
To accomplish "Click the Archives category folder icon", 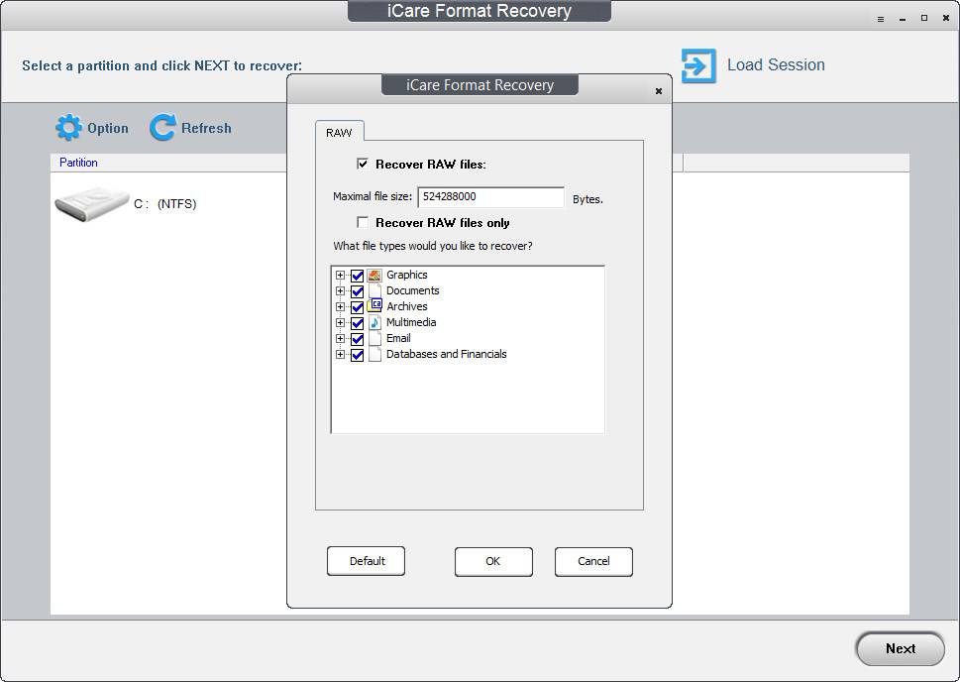I will [x=374, y=306].
